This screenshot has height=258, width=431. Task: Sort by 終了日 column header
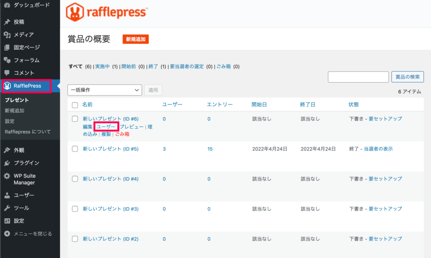coord(308,105)
